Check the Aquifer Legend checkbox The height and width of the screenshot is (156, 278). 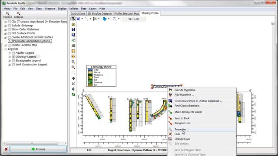click(13, 53)
